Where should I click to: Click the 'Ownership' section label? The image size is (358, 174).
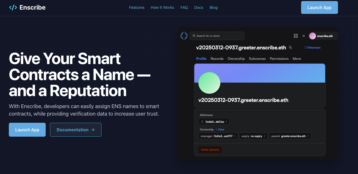tap(207, 129)
